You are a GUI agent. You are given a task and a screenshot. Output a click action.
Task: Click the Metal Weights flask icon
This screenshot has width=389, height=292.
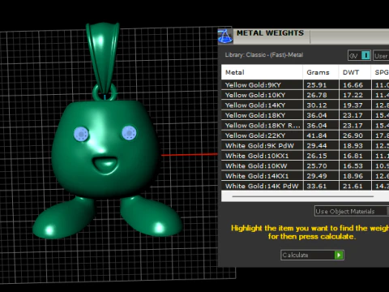pos(225,36)
